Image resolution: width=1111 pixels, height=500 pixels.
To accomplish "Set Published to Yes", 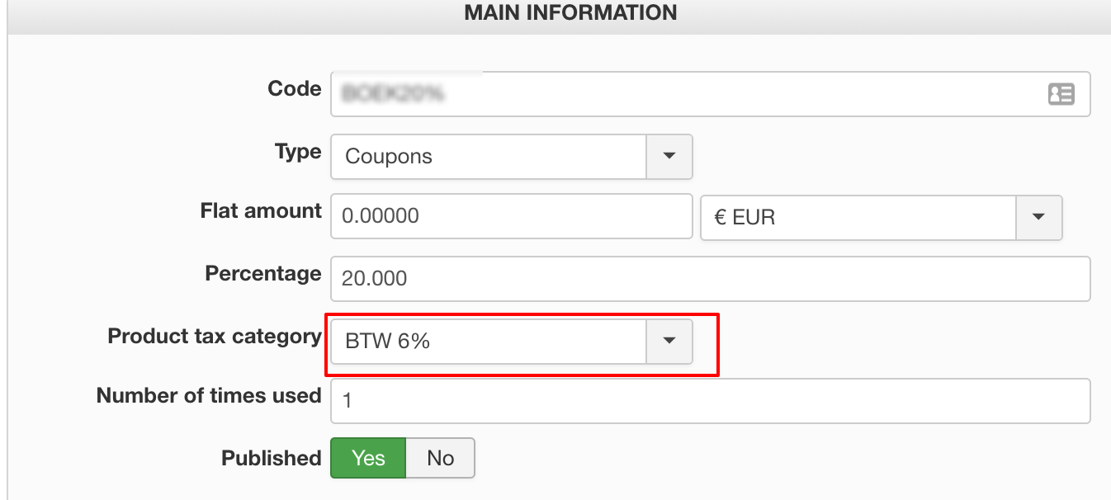I will pos(368,458).
